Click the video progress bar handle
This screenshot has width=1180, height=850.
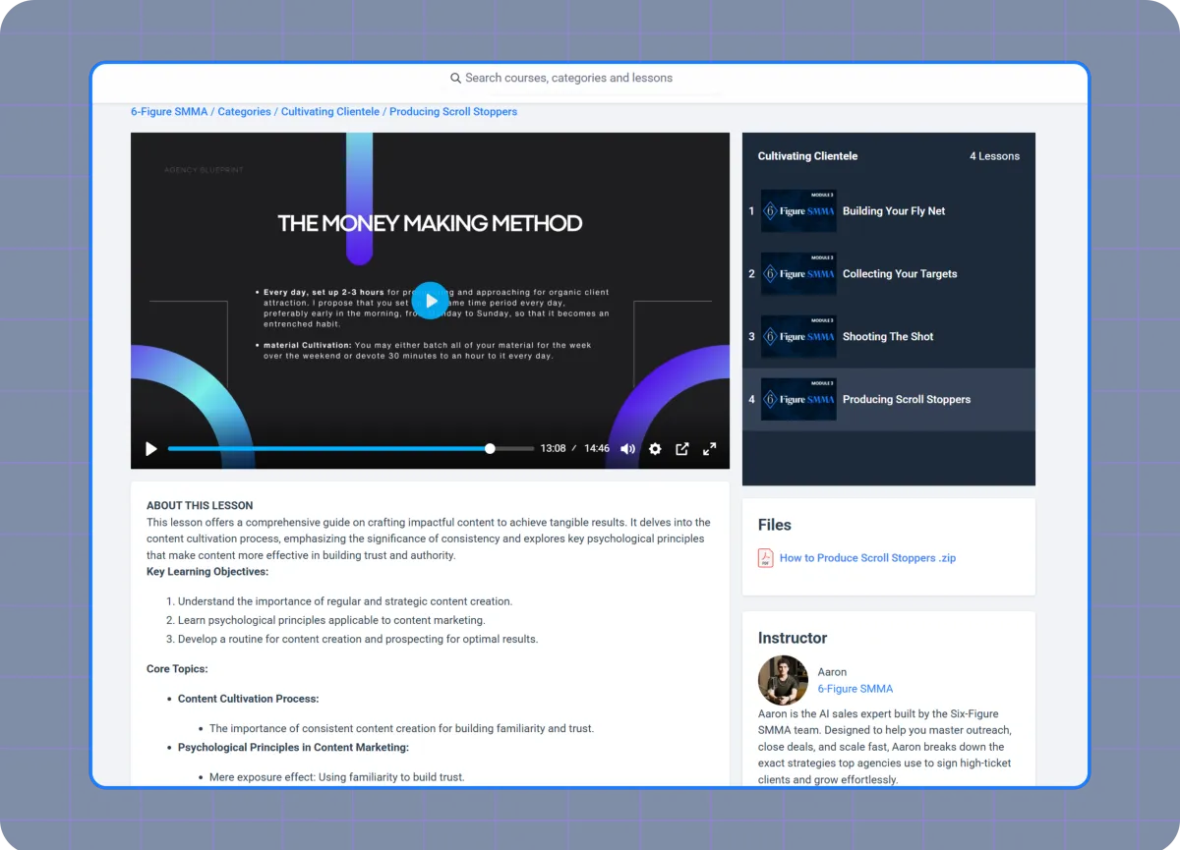pos(490,449)
